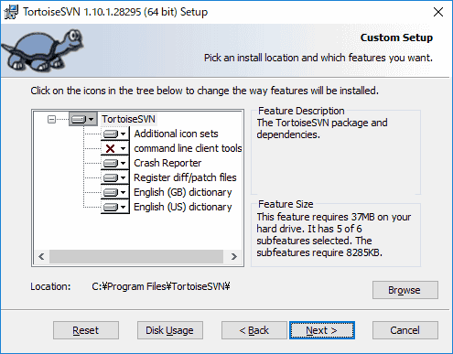The width and height of the screenshot is (453, 354).
Task: Go to previous step with Back
Action: pos(254,330)
